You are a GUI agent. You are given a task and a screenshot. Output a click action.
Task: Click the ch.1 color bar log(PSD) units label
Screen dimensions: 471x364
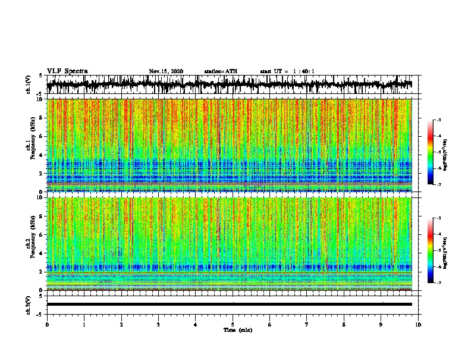pos(445,155)
